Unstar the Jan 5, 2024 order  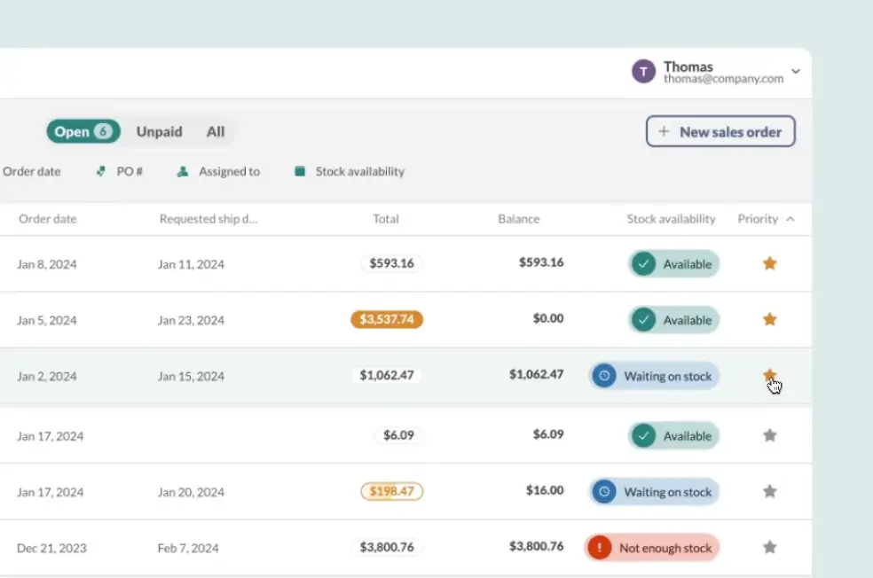[x=770, y=319]
